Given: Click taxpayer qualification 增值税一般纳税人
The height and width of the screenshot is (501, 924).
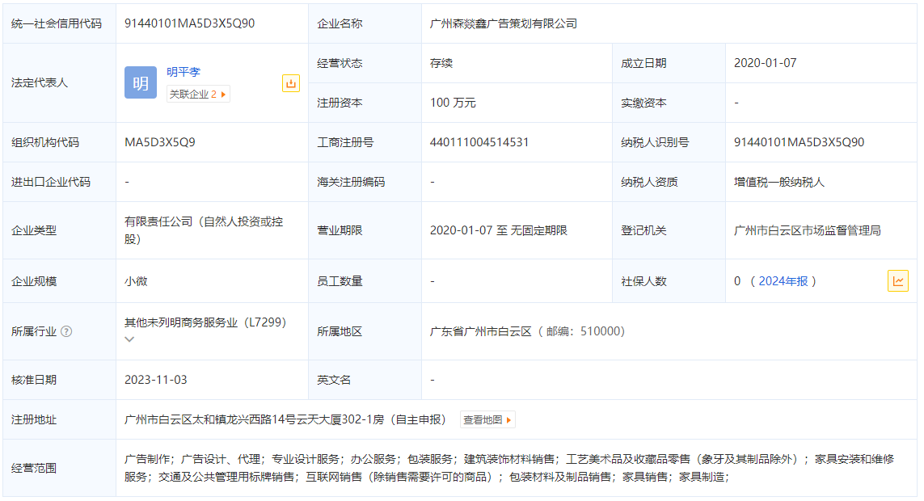Looking at the screenshot, I should point(779,182).
